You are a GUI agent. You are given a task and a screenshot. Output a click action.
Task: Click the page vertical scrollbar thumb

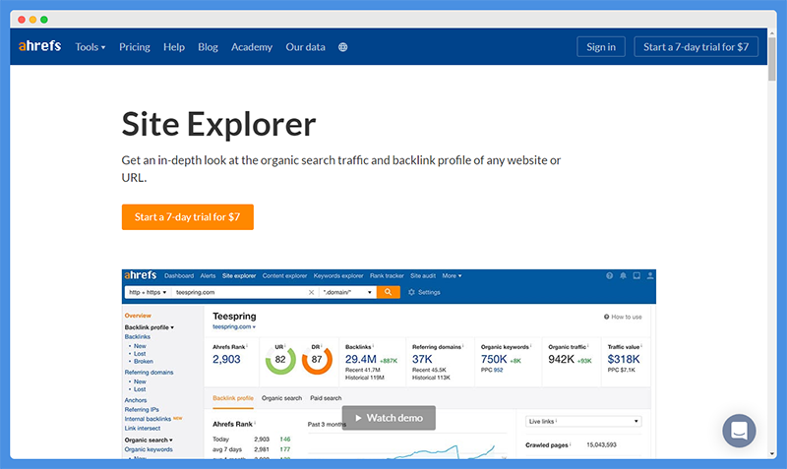point(772,58)
